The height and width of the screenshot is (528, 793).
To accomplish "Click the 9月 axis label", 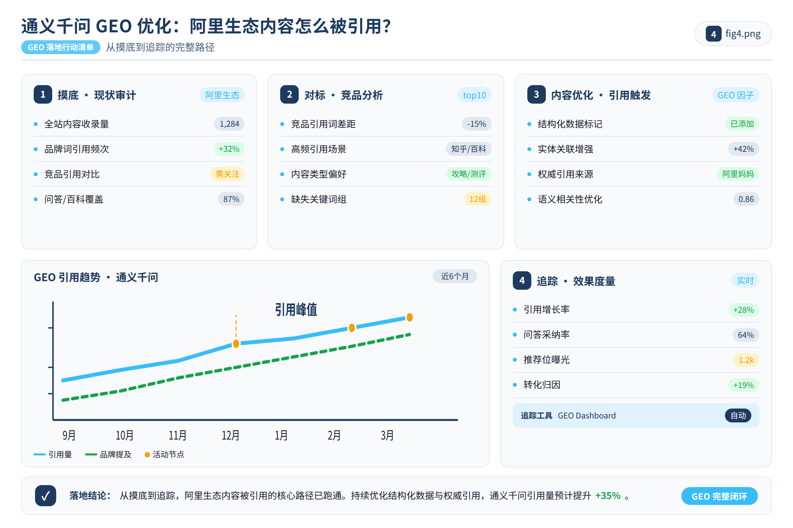I will pyautogui.click(x=69, y=435).
